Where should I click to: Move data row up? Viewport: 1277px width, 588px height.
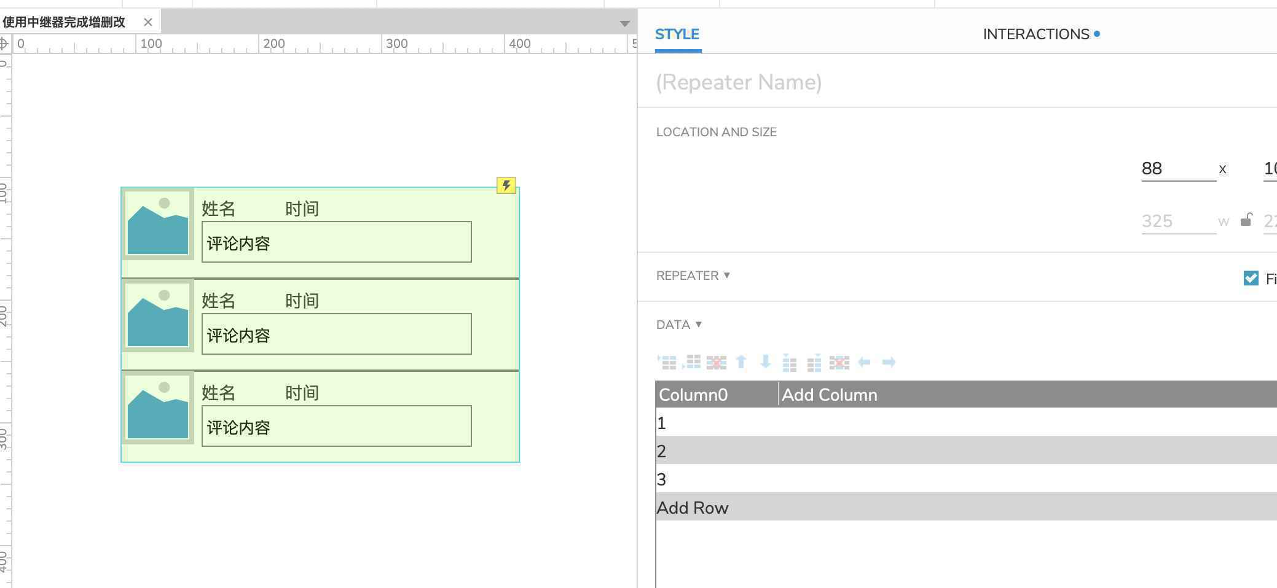(741, 362)
